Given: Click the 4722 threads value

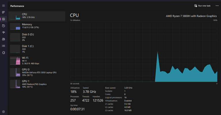Looking at the screenshot, I should (86, 100).
